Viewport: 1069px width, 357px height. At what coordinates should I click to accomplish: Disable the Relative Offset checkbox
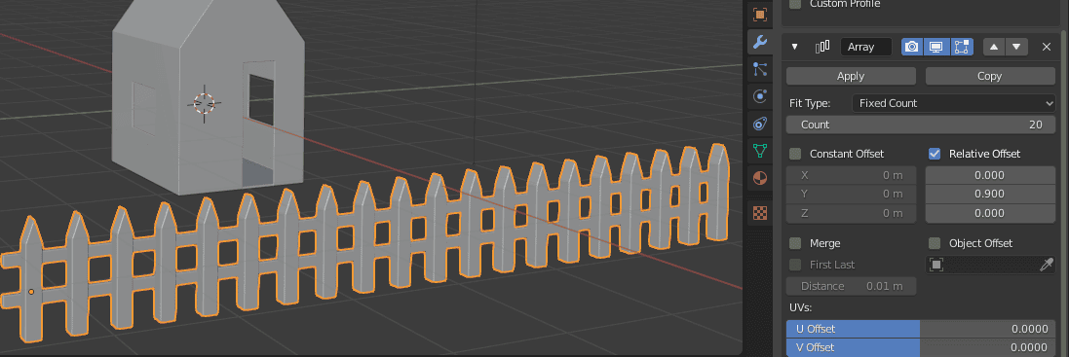click(935, 154)
